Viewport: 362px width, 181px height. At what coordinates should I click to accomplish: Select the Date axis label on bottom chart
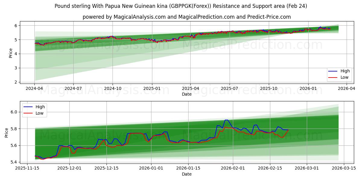coord(188,174)
